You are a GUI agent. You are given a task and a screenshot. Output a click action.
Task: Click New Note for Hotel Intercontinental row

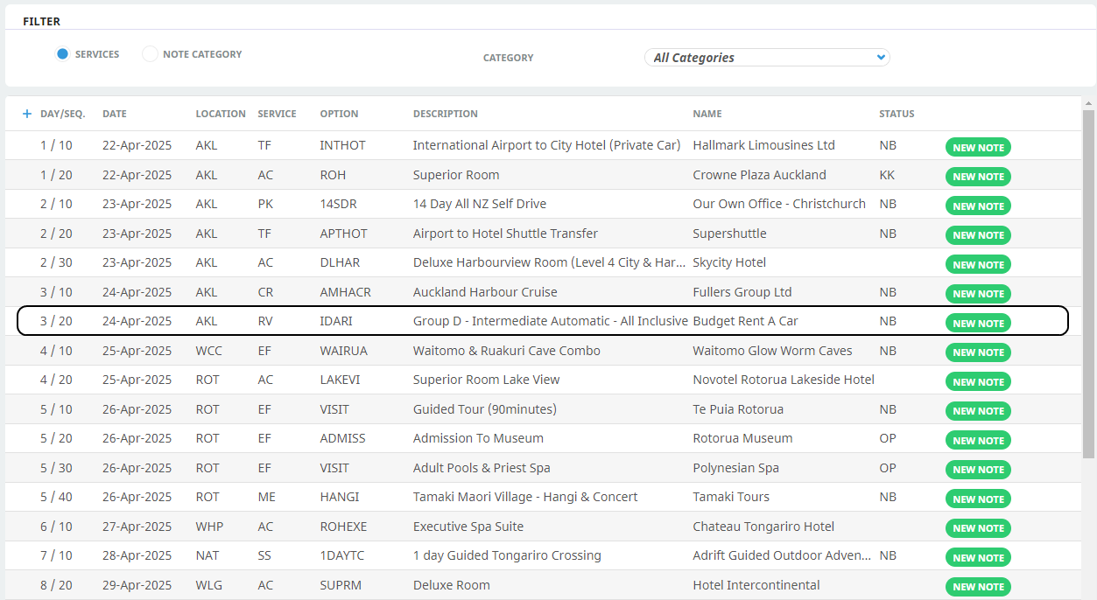click(x=978, y=587)
